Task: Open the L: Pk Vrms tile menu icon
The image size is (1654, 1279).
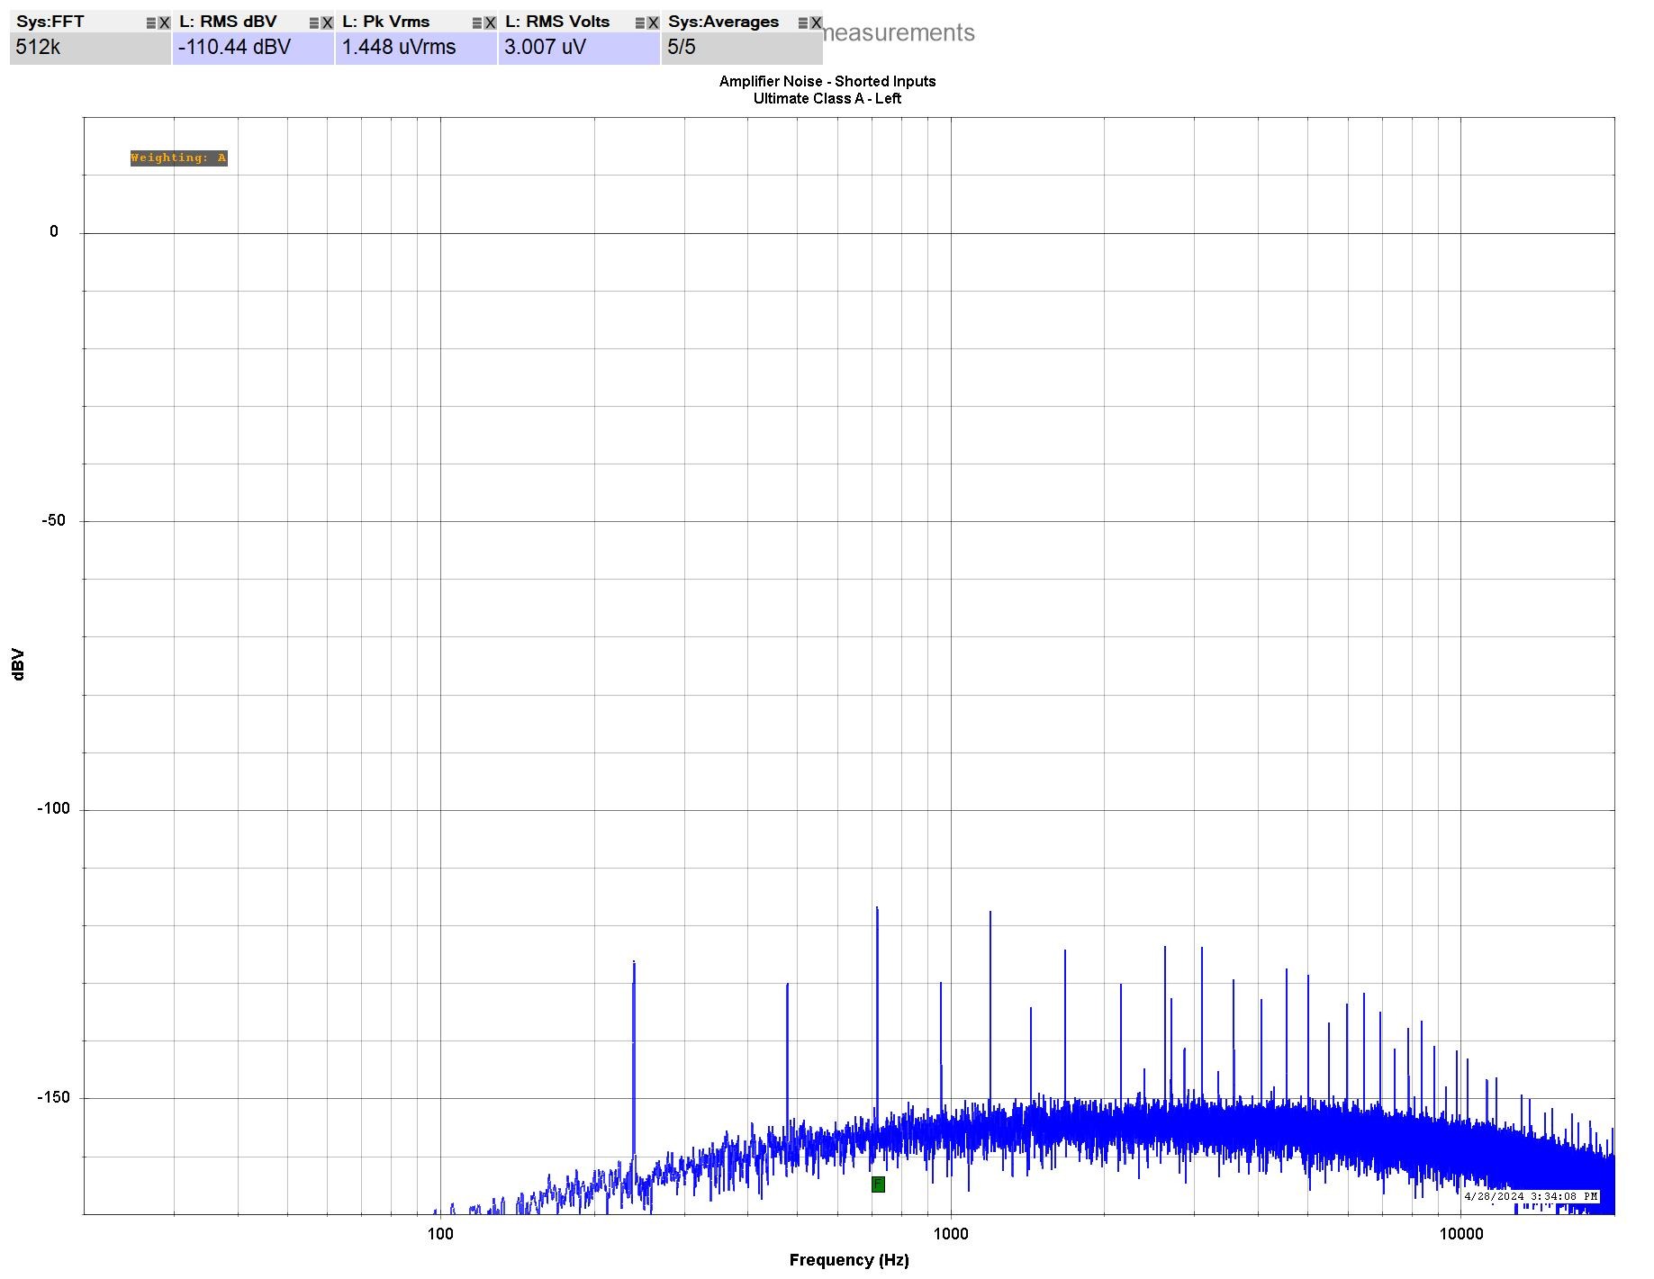Action: click(x=477, y=23)
